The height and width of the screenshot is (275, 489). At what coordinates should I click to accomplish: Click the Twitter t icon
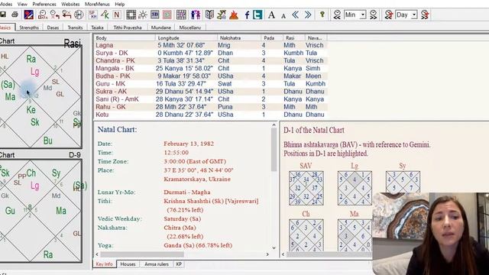tap(257, 15)
